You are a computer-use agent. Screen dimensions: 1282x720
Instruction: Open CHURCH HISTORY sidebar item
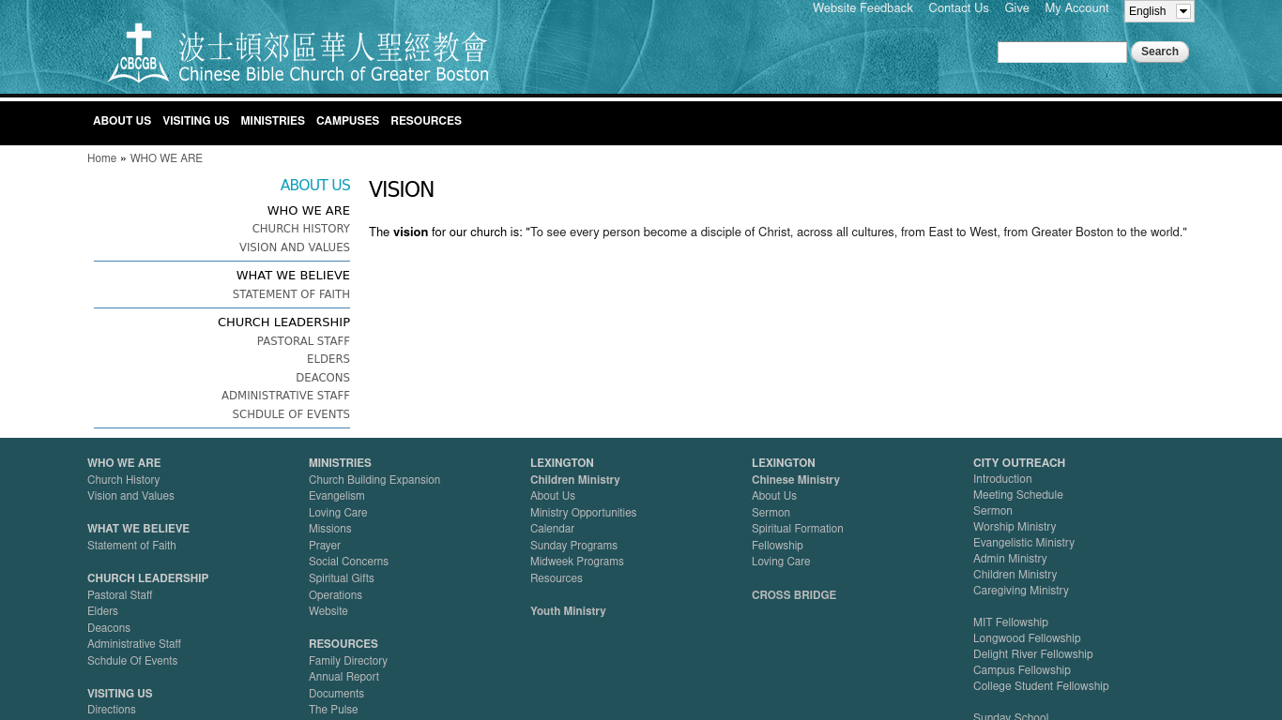pos(300,229)
